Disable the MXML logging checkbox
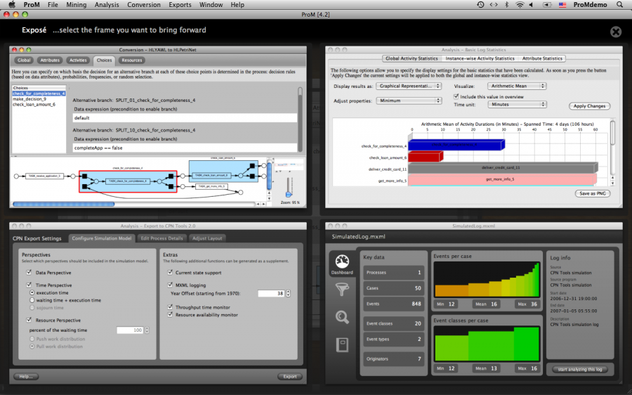The width and height of the screenshot is (632, 395). 169,285
